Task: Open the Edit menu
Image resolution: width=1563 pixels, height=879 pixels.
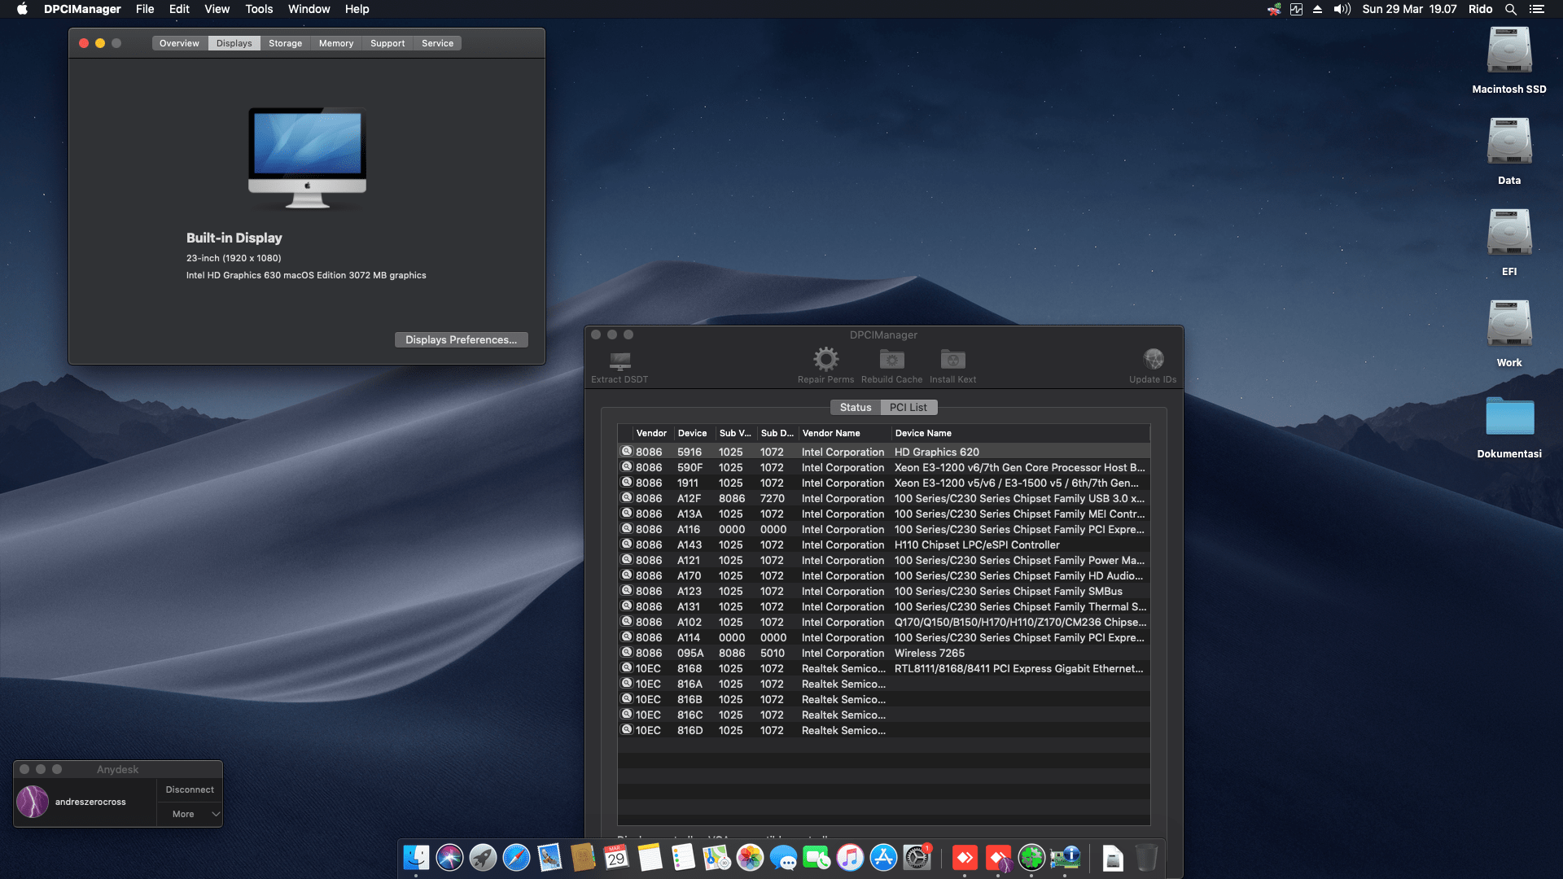Action: 179,9
